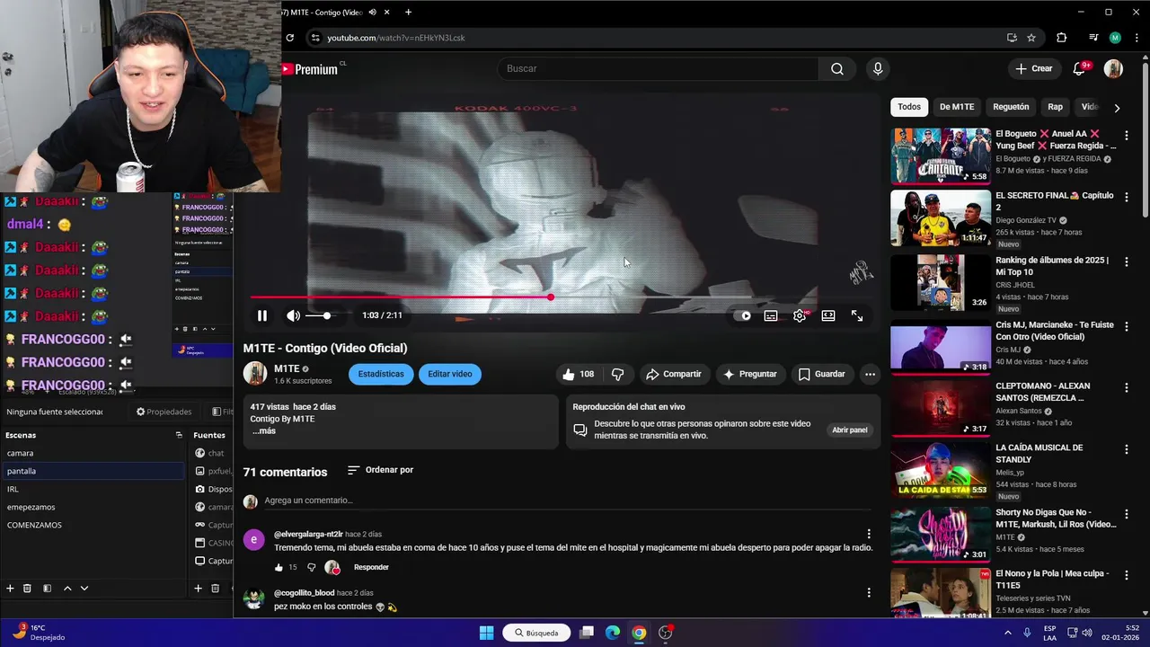Viewport: 1150px width, 647px height.
Task: Start voice search with the microphone
Action: pyautogui.click(x=878, y=68)
